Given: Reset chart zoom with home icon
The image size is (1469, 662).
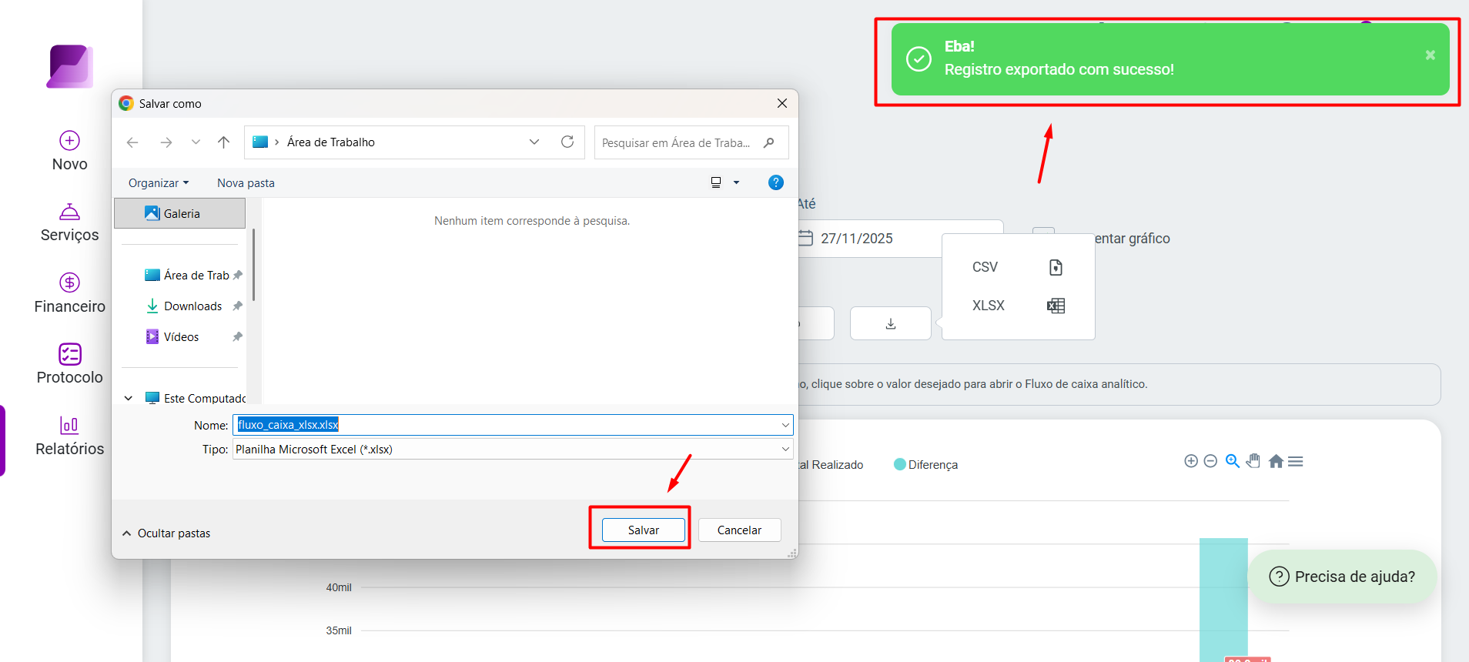Looking at the screenshot, I should tap(1276, 461).
